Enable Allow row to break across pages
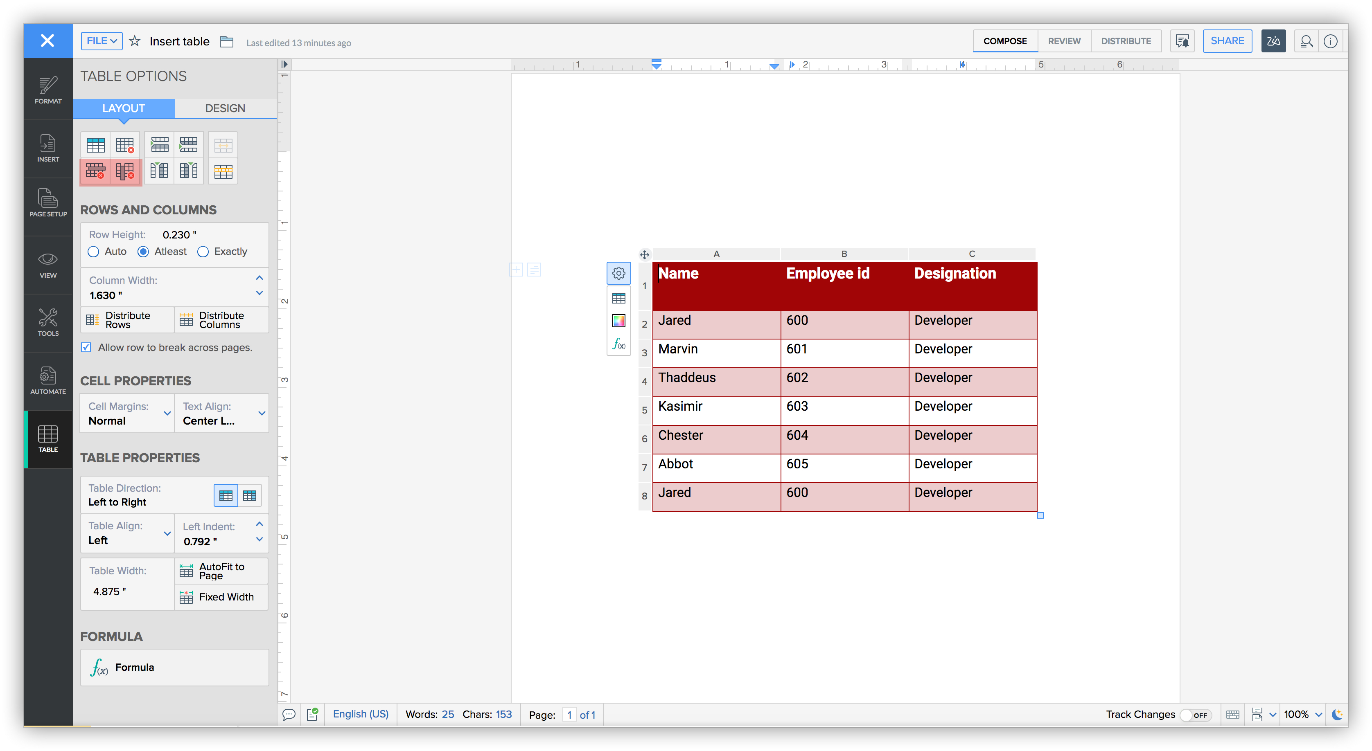The height and width of the screenshot is (751, 1372). click(85, 347)
